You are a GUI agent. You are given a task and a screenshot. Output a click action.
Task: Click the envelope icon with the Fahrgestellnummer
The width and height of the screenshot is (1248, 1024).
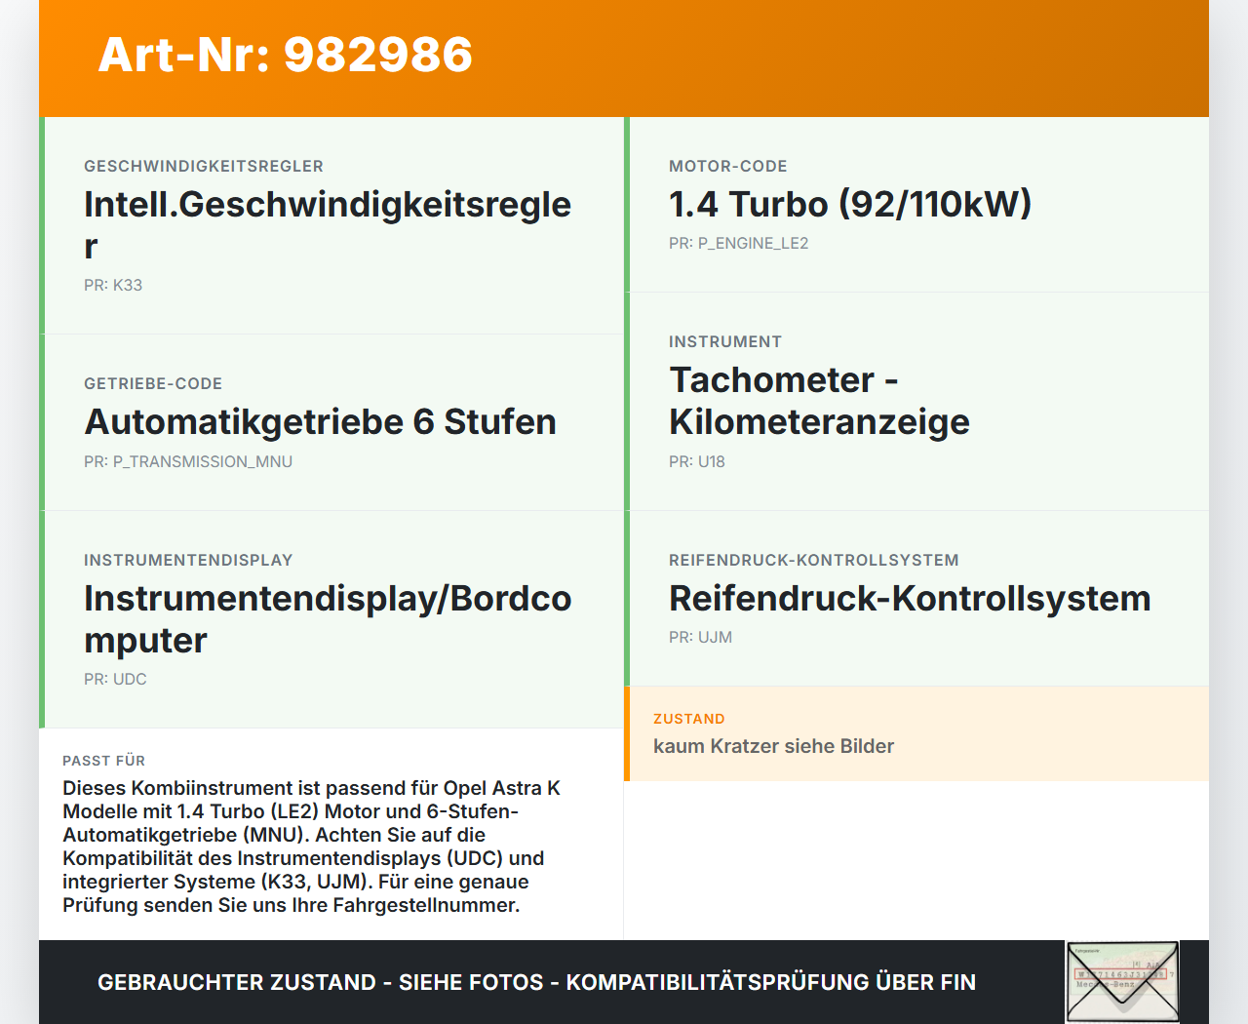pos(1122,981)
